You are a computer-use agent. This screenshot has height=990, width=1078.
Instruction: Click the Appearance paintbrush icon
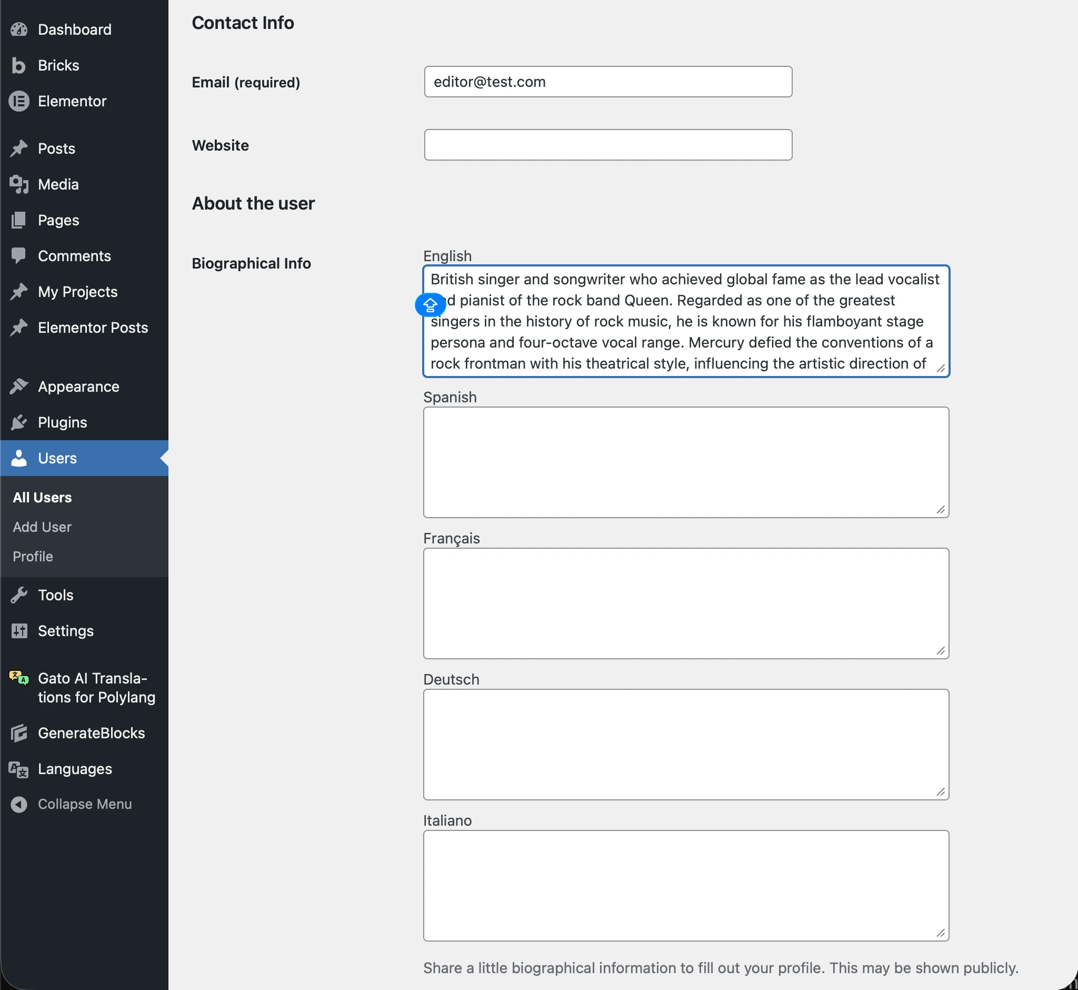pyautogui.click(x=19, y=386)
